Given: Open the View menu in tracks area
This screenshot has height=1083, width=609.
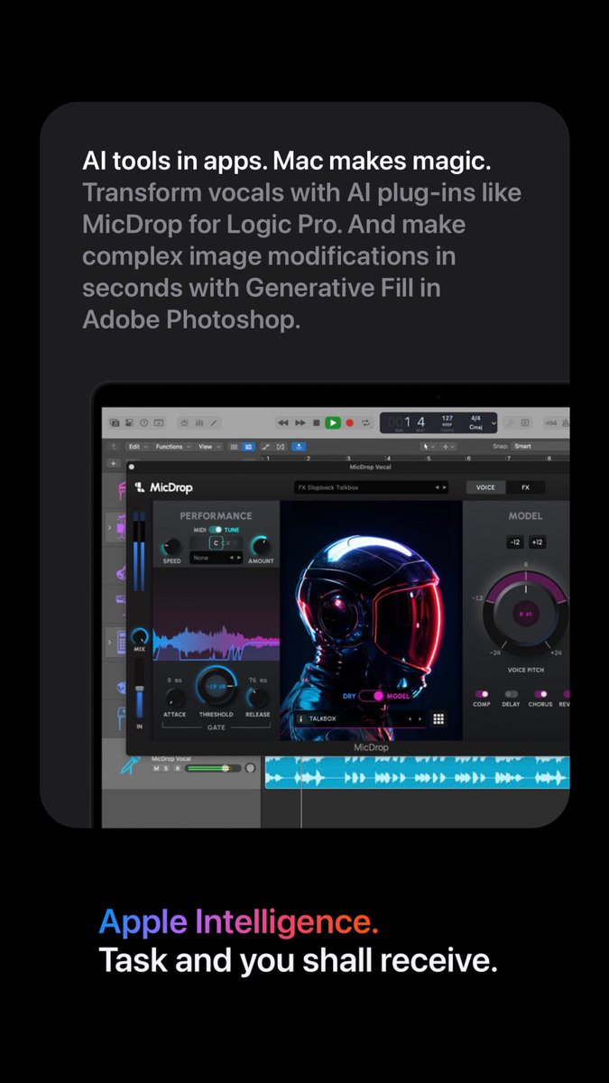Looking at the screenshot, I should tap(209, 447).
